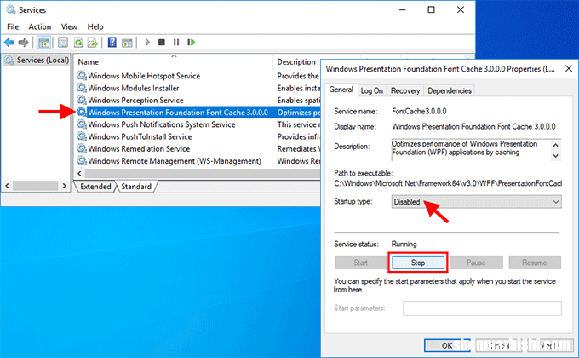Click gear icon of Windows Perception Service
The width and height of the screenshot is (579, 358).
pos(82,100)
